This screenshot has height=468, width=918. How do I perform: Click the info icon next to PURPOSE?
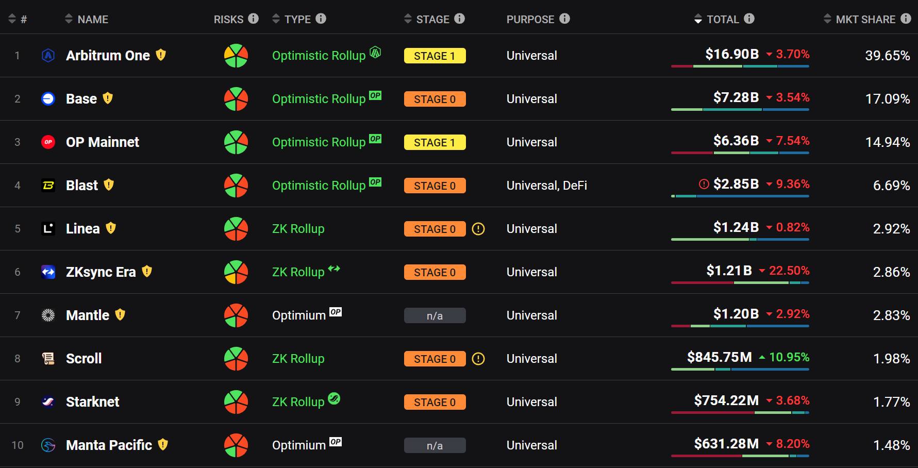pyautogui.click(x=565, y=19)
